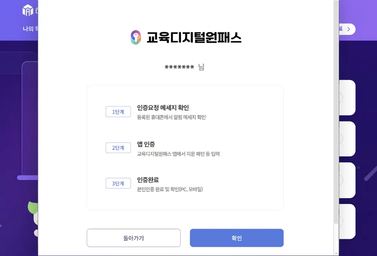Select the 1단계 step badge

tap(118, 112)
